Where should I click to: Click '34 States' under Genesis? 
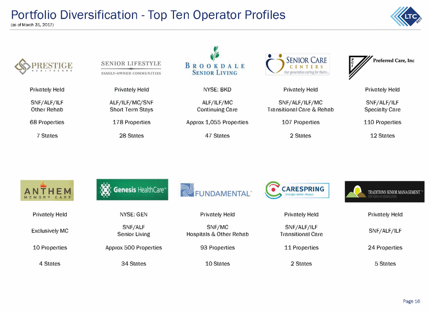pyautogui.click(x=134, y=264)
